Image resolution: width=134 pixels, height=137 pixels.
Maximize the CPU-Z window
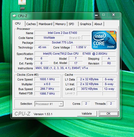(104, 15)
